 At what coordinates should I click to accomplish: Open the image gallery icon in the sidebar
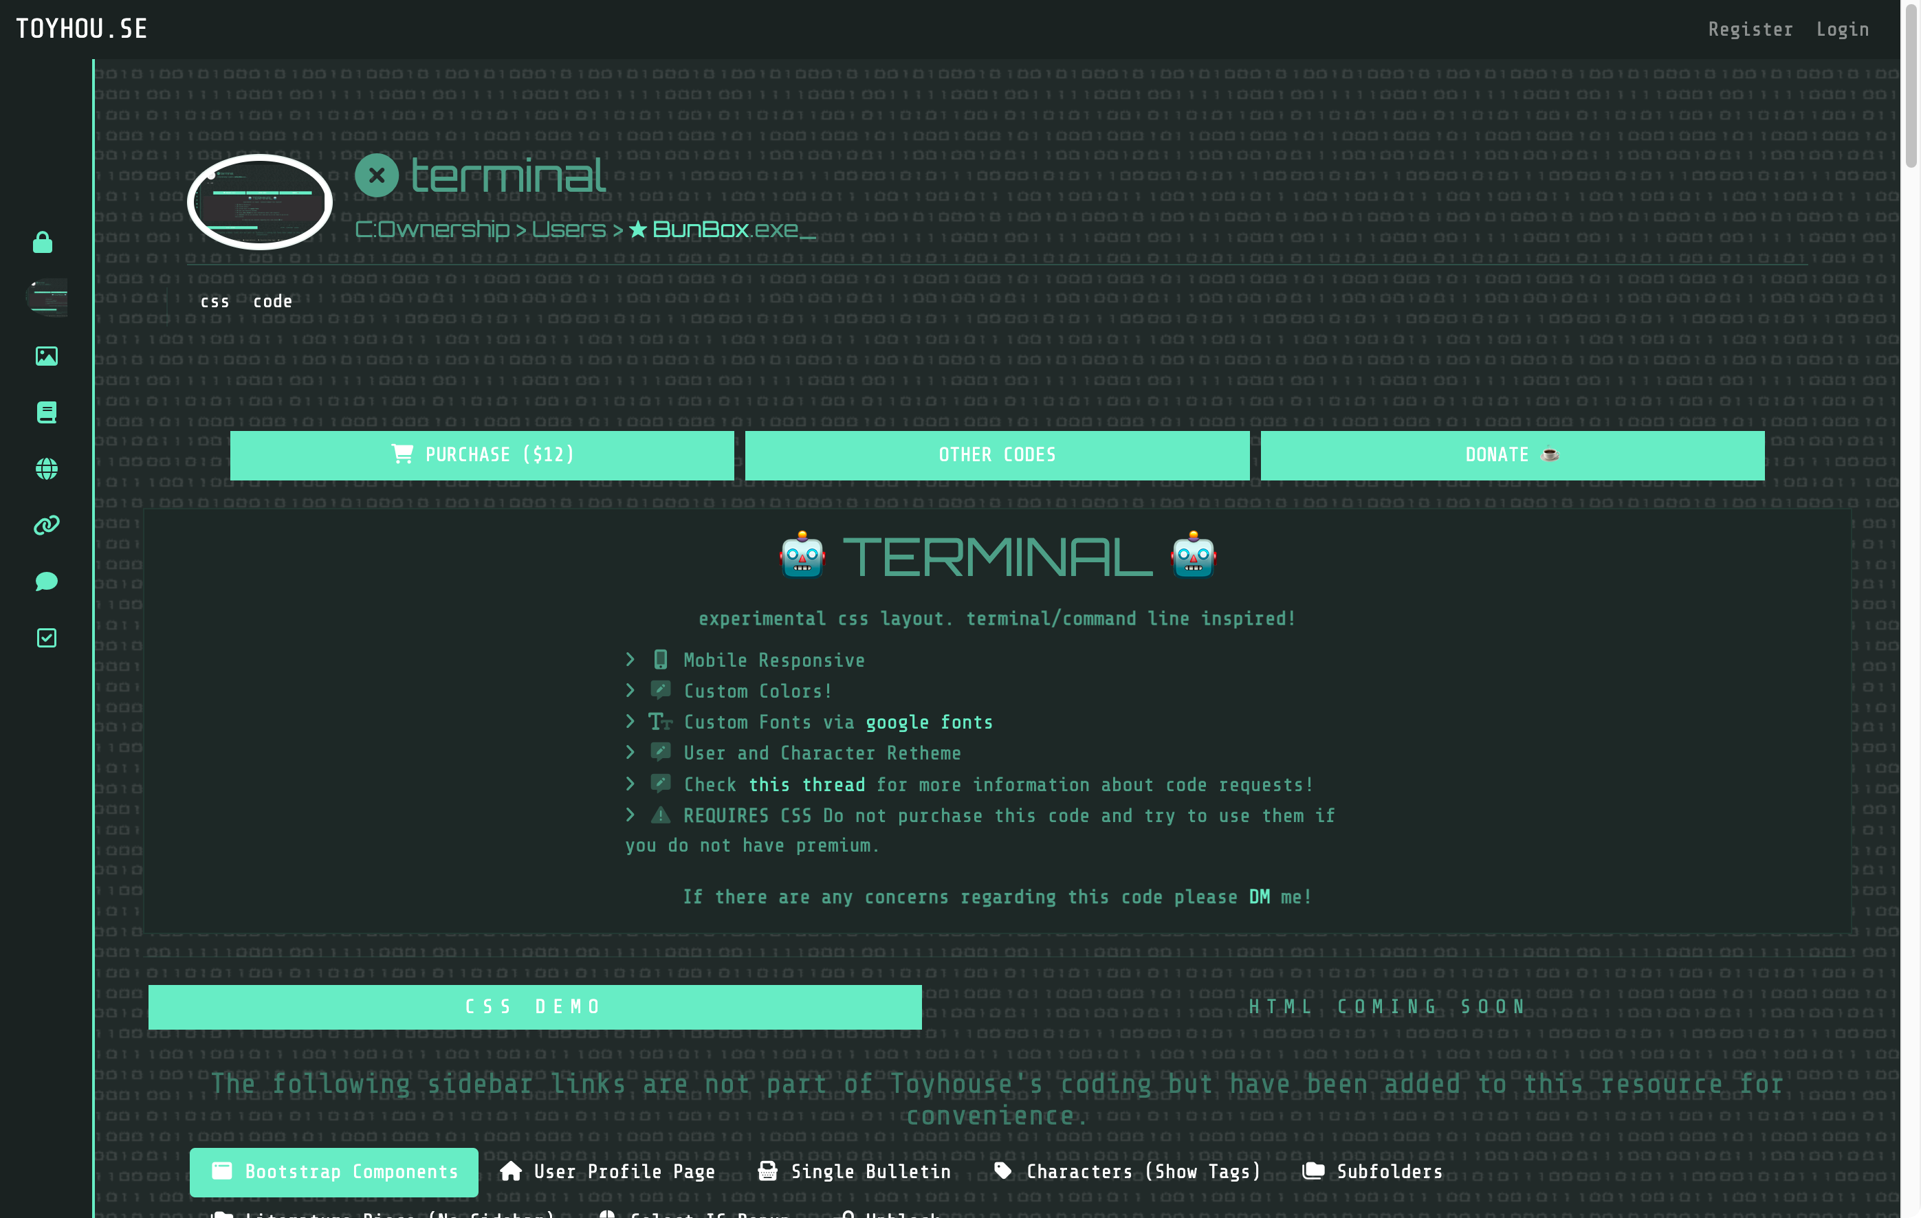(x=45, y=356)
